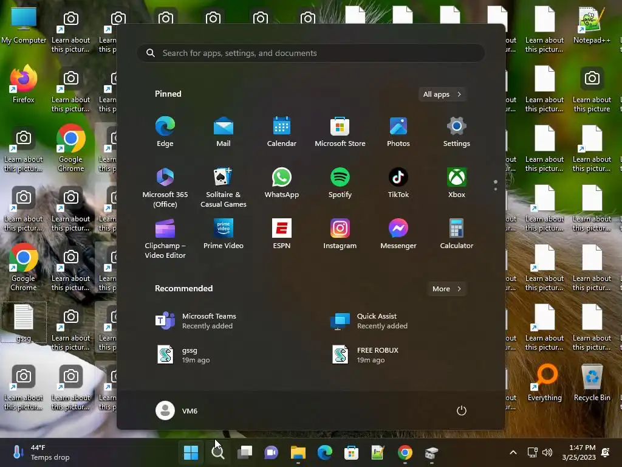Image resolution: width=622 pixels, height=467 pixels.
Task: Show hidden system tray icons
Action: pyautogui.click(x=513, y=452)
